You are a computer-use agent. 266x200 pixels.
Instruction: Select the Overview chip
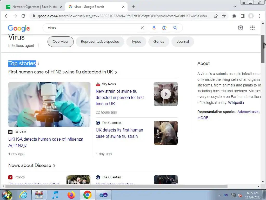point(61,41)
